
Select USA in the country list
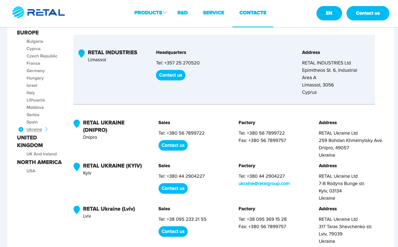tap(31, 171)
